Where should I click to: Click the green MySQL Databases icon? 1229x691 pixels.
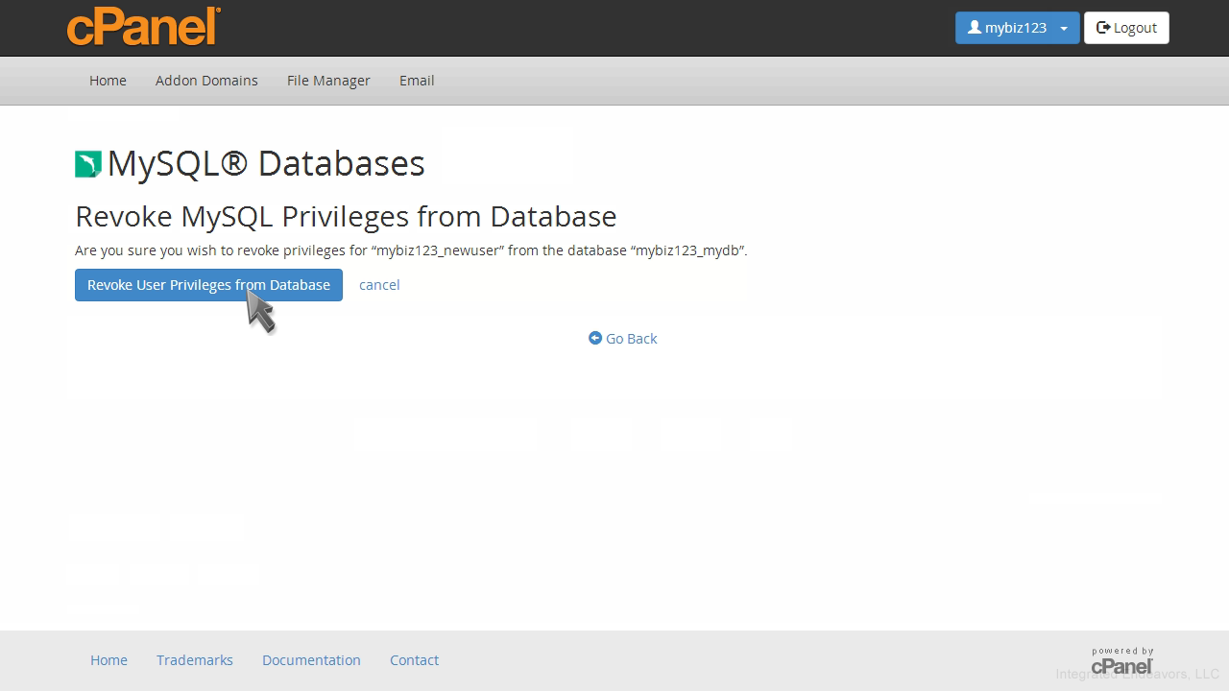pos(88,164)
